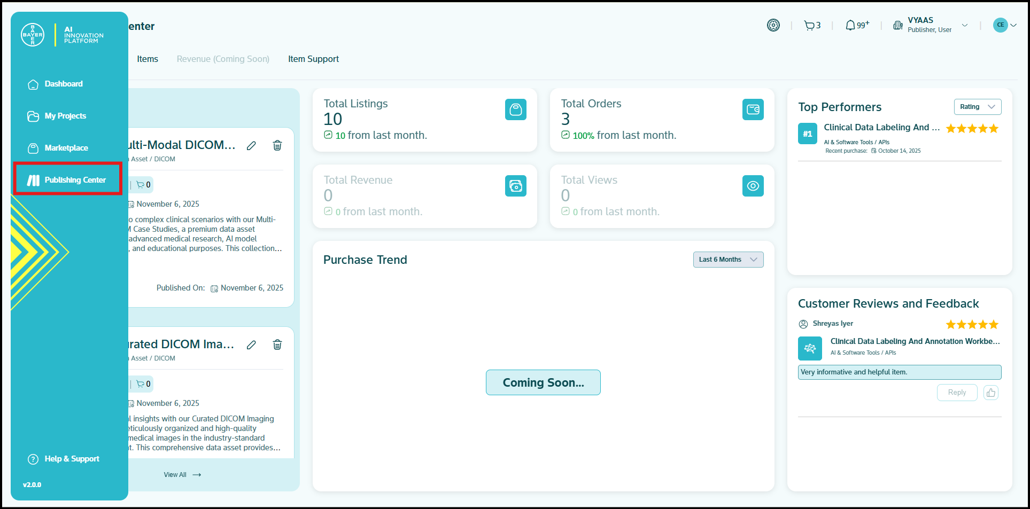The image size is (1030, 509).
Task: Open the CE user avatar menu
Action: [x=1004, y=25]
